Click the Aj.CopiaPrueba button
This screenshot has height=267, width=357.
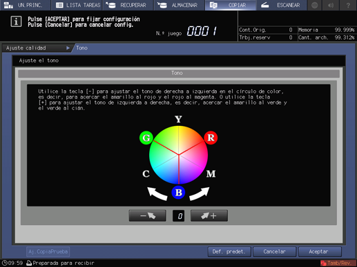coord(48,252)
